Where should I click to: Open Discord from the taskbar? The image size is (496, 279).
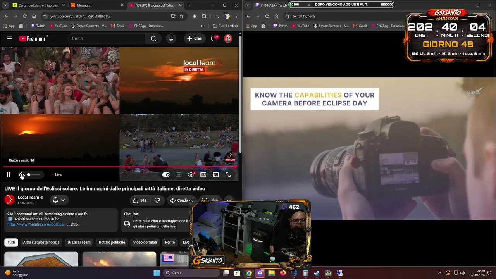point(260,273)
